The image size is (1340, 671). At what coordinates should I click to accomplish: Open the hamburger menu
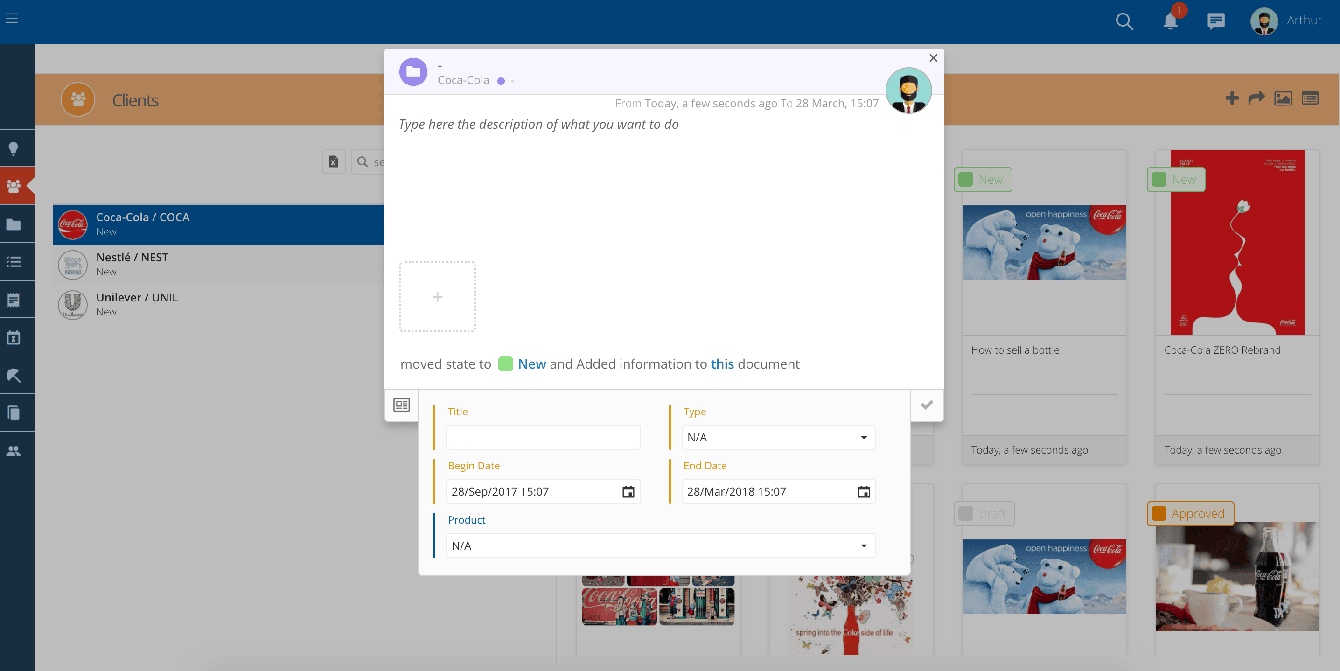12,19
